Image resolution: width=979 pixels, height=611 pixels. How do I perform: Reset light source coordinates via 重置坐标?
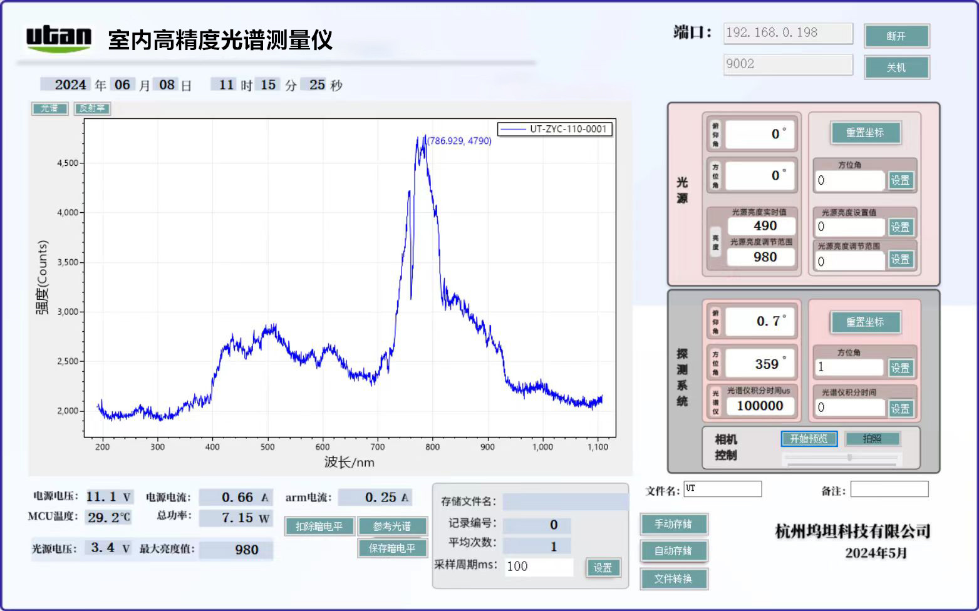click(866, 133)
